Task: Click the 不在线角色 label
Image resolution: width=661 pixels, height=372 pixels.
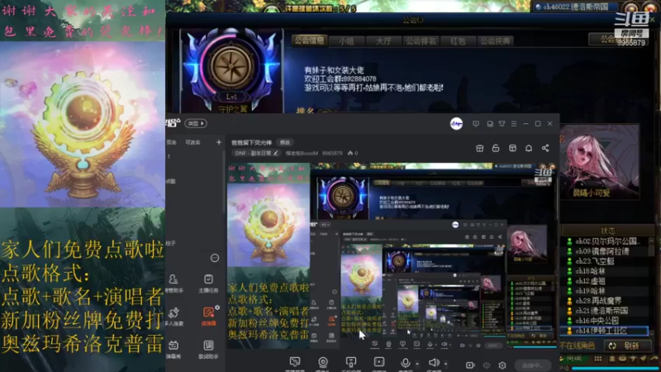Action: (578, 346)
